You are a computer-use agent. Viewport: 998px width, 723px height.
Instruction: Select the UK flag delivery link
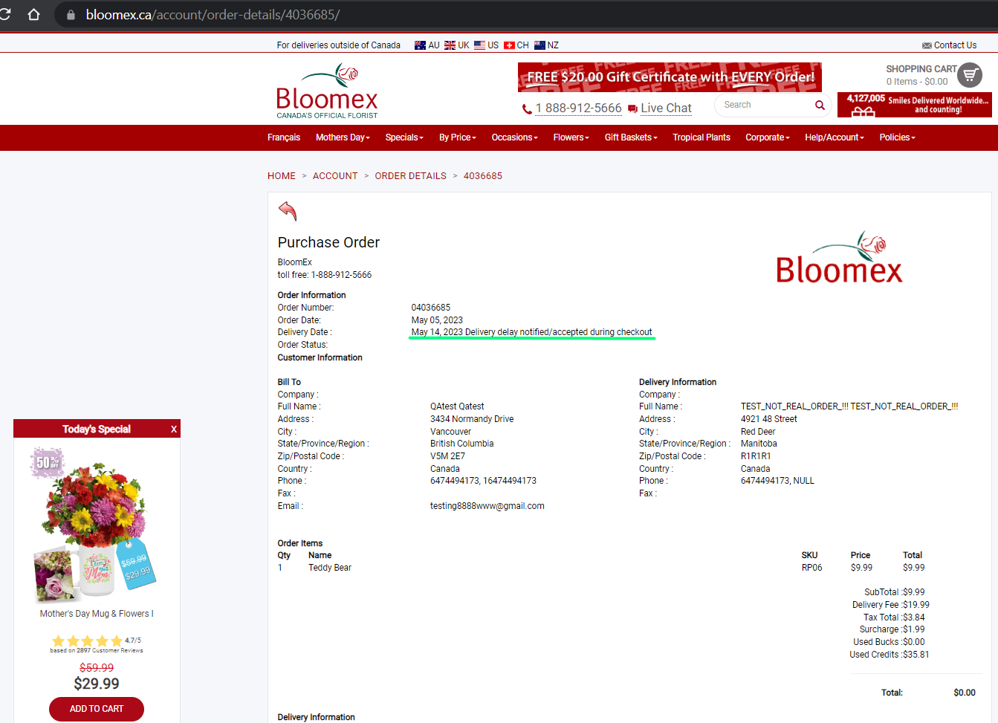pos(457,45)
